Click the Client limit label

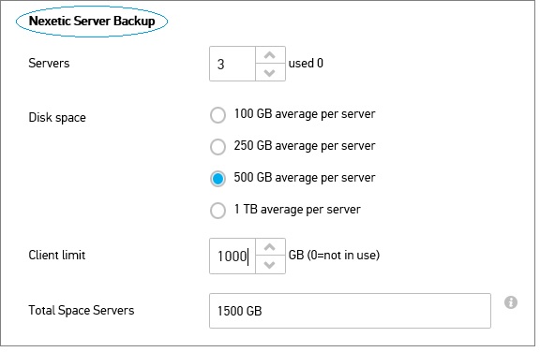[x=57, y=255]
